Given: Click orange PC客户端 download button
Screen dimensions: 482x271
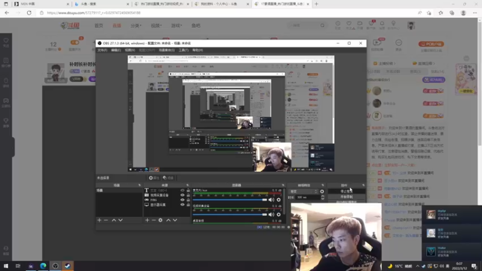Looking at the screenshot, I should click(x=431, y=44).
